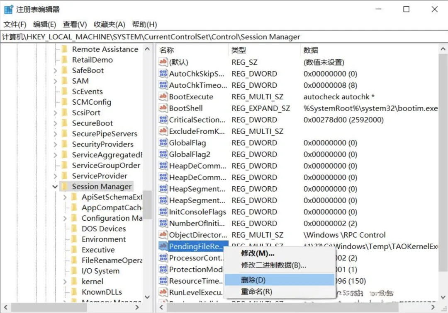Viewport: 448px width, 313px height.
Task: Click the DWORD icon of CriticalSection... value
Action: [x=163, y=119]
